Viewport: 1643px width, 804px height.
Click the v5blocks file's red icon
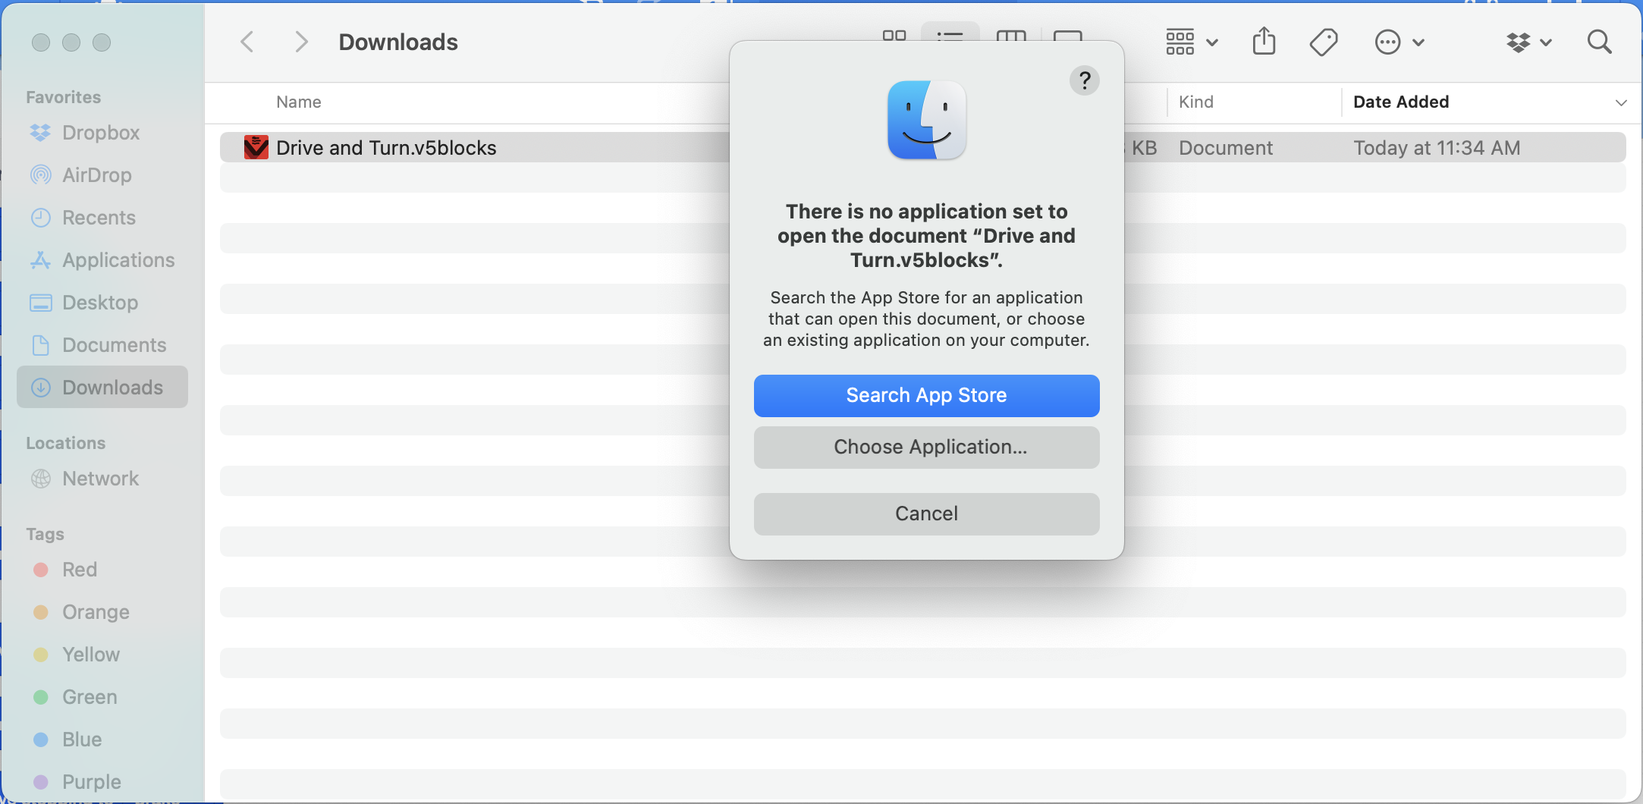[x=256, y=147]
